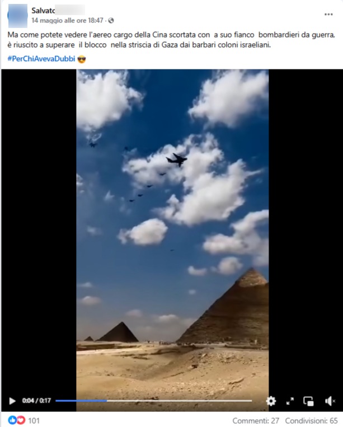The image size is (343, 427).
Task: Click the red heart reaction icon
Action: tap(21, 420)
